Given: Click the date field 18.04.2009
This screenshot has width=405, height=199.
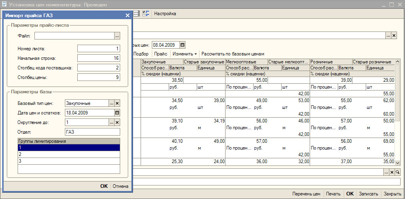Looking at the screenshot, I should (x=90, y=112).
